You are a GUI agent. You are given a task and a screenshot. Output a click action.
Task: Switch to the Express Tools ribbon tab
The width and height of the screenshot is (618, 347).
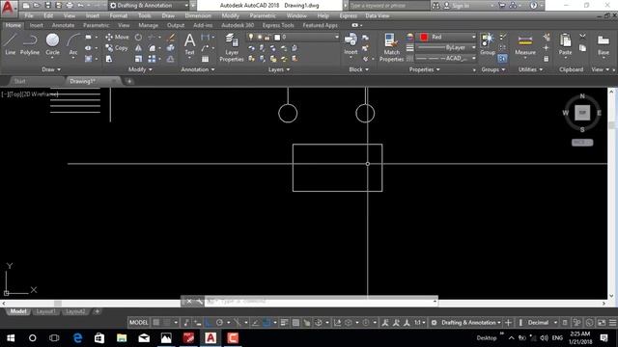click(x=278, y=25)
